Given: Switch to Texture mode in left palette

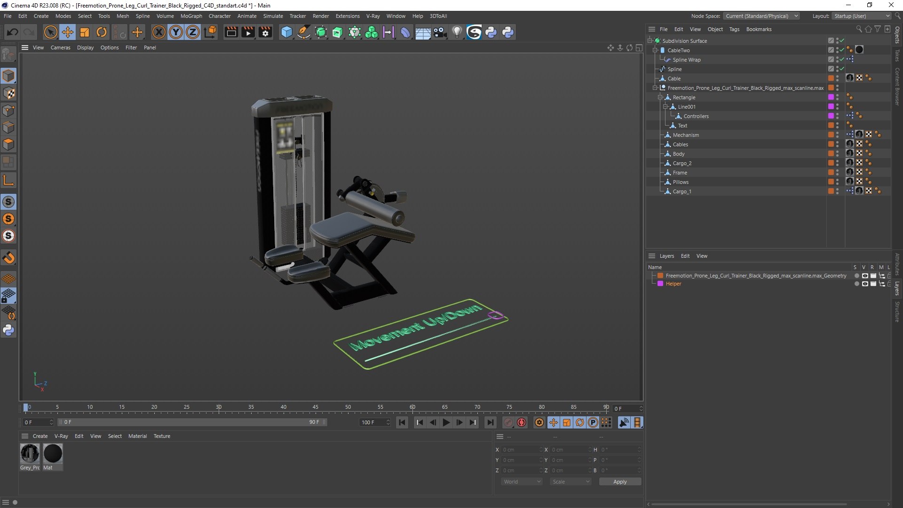Looking at the screenshot, I should click(8, 93).
